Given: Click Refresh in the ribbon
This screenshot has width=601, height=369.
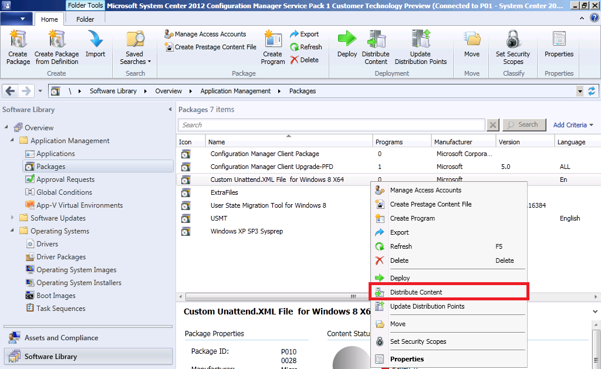Looking at the screenshot, I should [306, 47].
